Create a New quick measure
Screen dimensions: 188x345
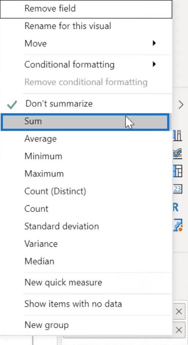86,282
